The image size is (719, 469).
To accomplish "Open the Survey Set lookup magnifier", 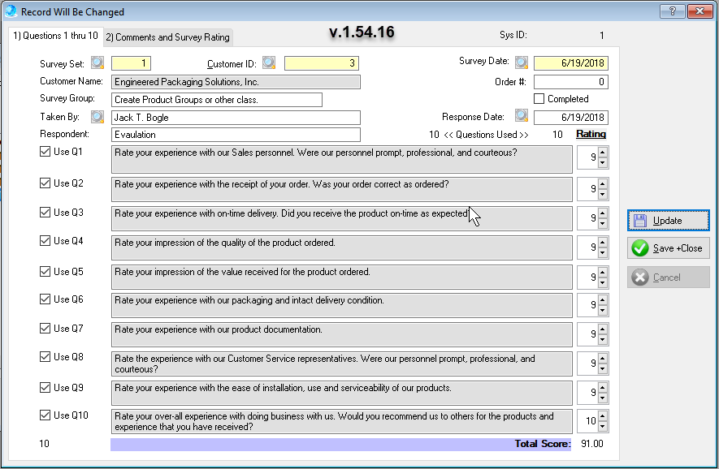I will (x=97, y=62).
